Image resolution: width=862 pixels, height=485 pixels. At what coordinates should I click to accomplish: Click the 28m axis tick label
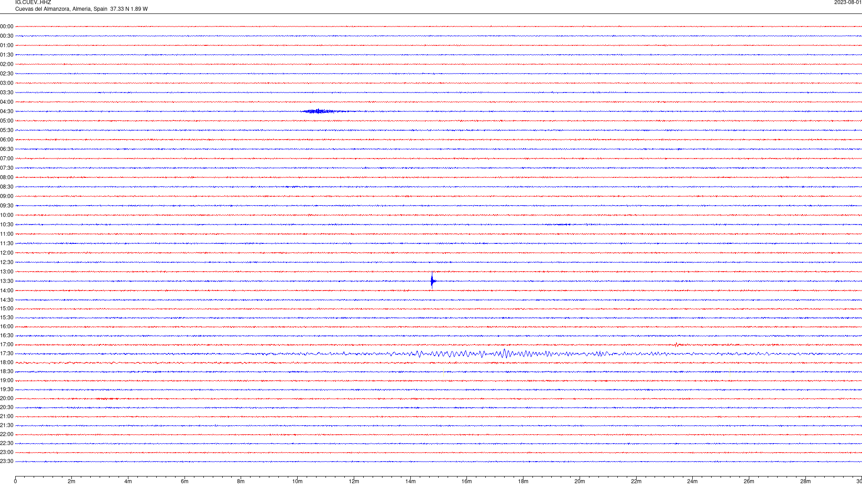point(805,481)
